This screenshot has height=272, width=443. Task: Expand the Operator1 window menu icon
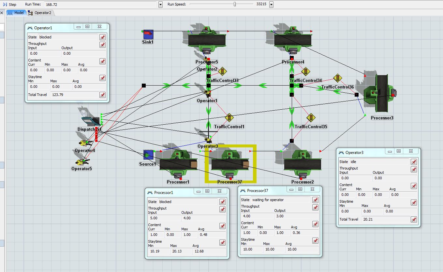click(x=30, y=28)
